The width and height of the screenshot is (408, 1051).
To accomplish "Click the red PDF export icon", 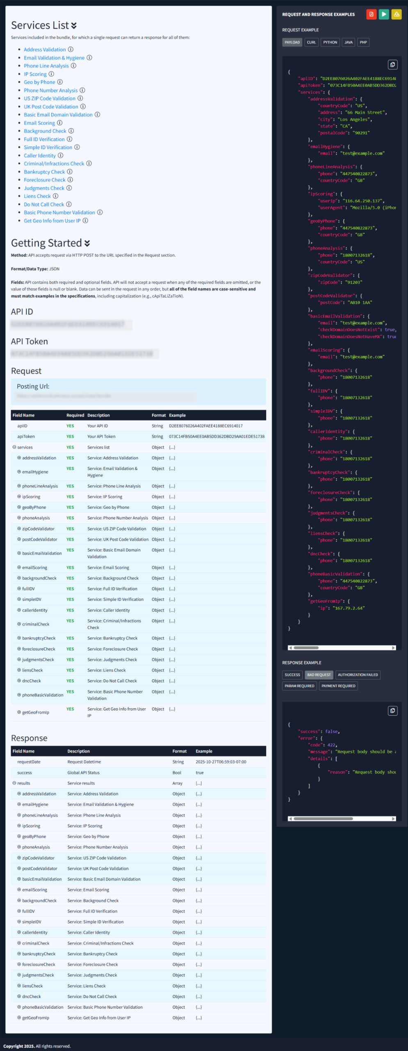I will [x=371, y=14].
